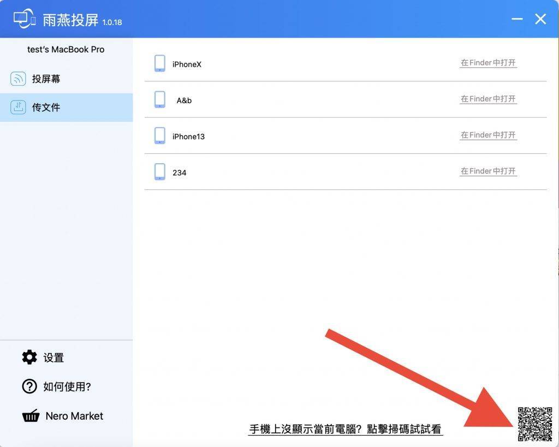Open iPhone13 folder via 在Finder中打开
559x447 pixels.
click(x=488, y=135)
